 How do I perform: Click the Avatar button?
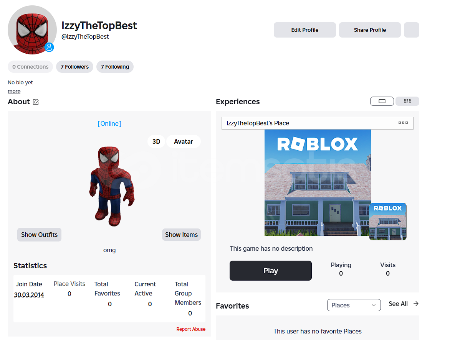tap(184, 141)
